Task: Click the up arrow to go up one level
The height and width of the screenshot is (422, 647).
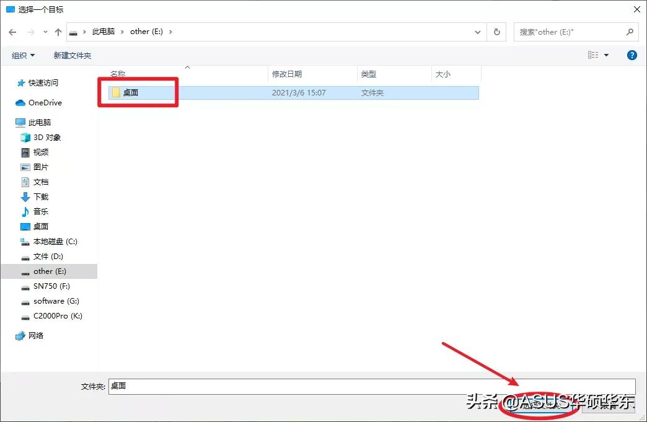Action: [x=58, y=31]
